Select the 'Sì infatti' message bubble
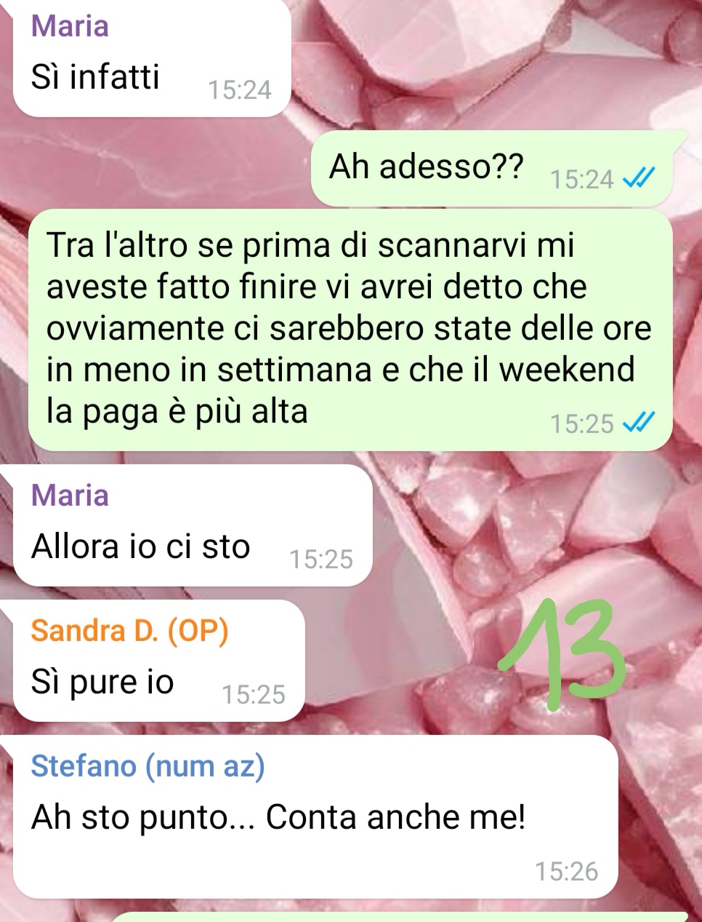Viewport: 702px width, 922px height. (x=152, y=57)
